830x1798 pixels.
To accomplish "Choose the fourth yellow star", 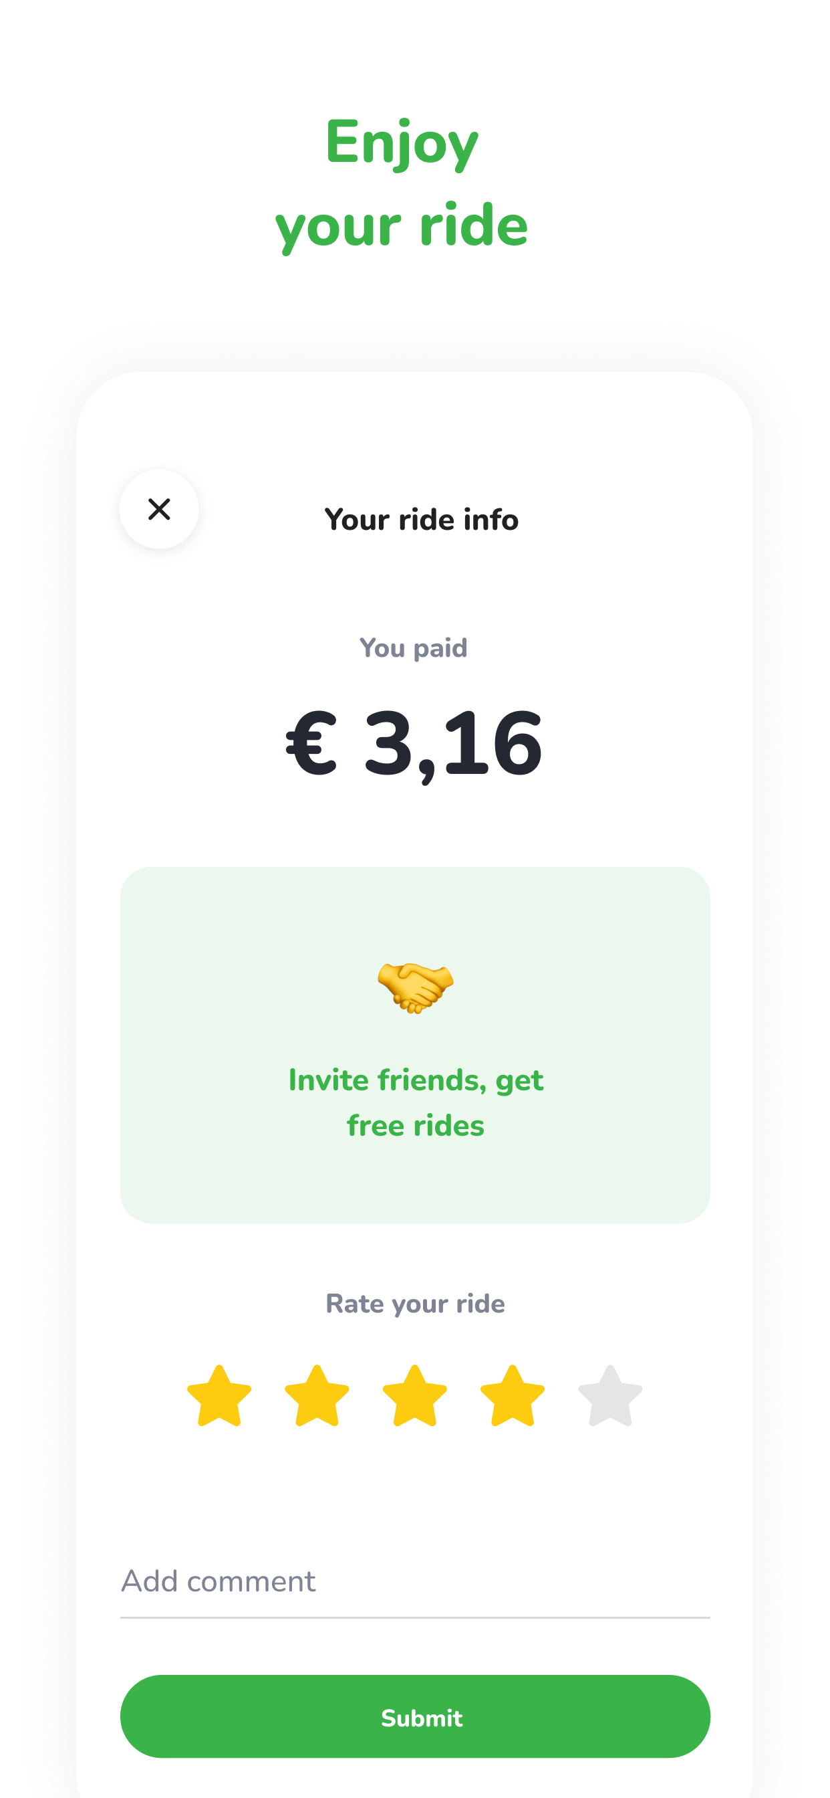I will click(x=512, y=1397).
